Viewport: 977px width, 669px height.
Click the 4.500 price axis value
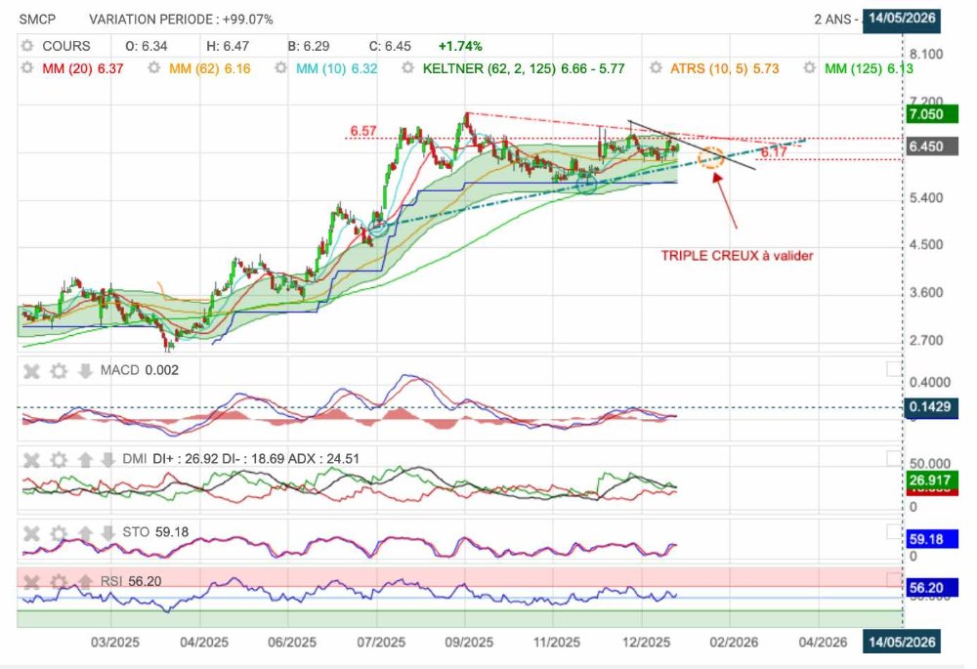pos(926,245)
